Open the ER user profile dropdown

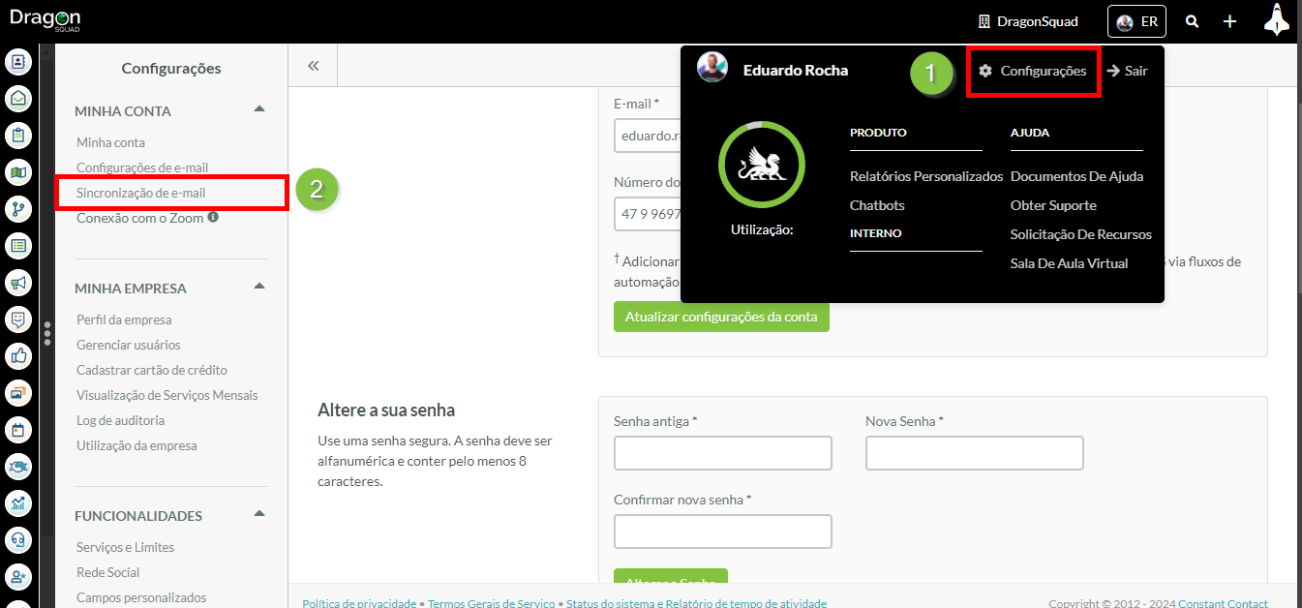click(1136, 21)
